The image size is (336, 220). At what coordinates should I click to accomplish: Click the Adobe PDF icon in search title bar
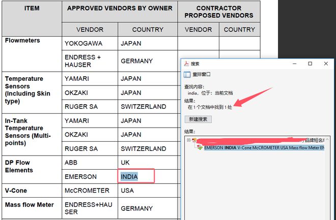186,64
